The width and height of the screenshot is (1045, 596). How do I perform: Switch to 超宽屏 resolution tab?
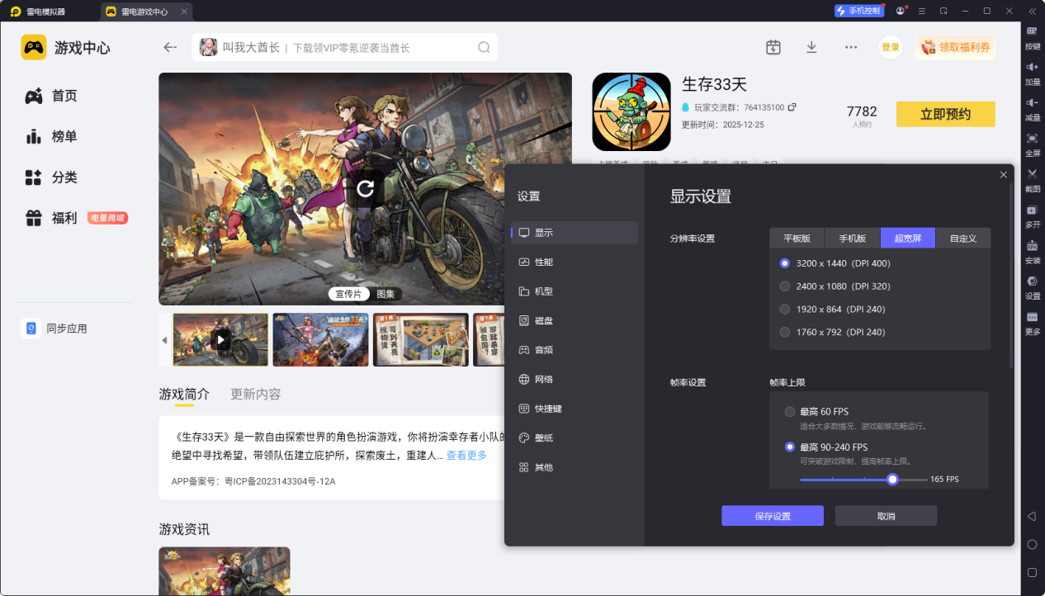click(x=908, y=238)
